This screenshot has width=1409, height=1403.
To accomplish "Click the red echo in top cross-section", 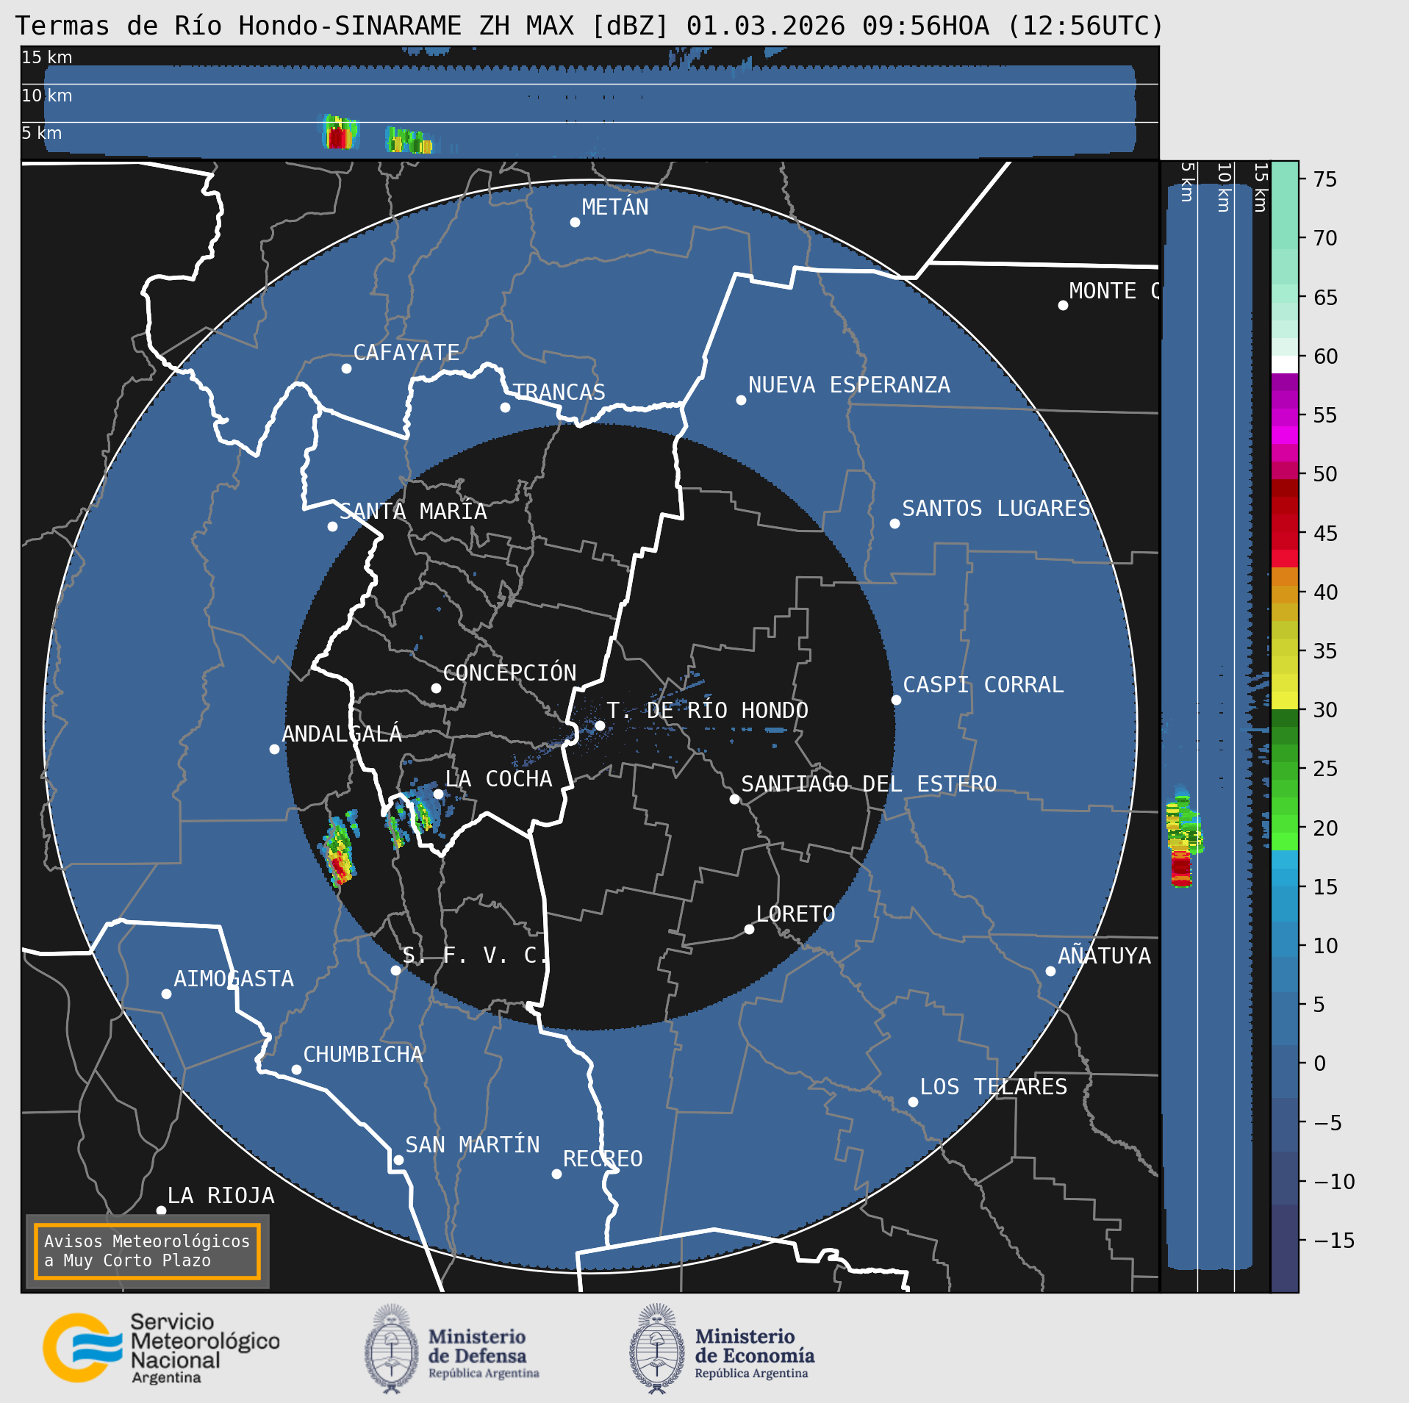I will [x=337, y=138].
